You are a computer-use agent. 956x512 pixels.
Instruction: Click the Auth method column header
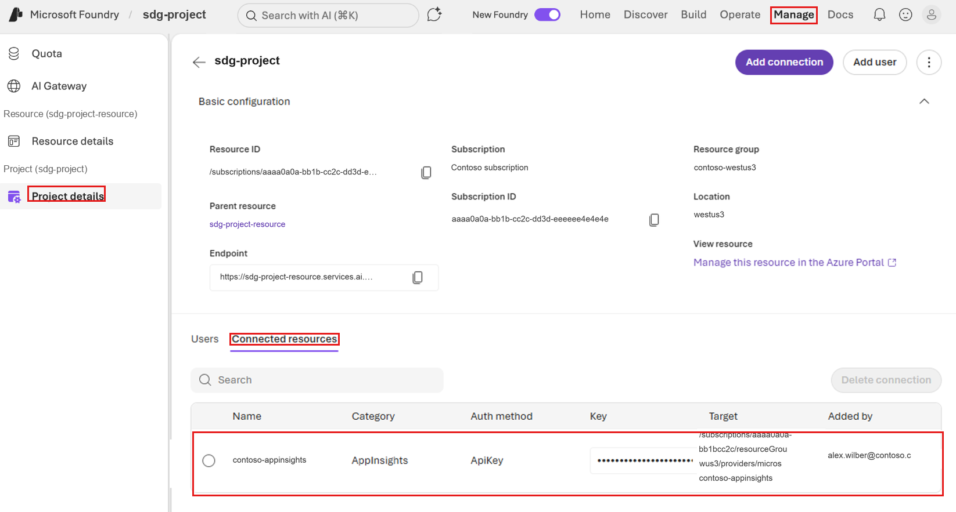(x=501, y=416)
